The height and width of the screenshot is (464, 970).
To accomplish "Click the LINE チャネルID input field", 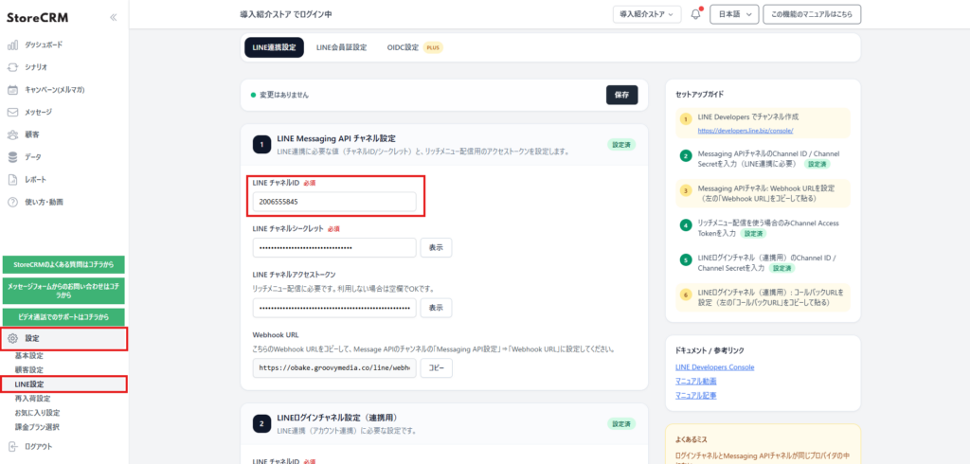I will click(334, 202).
